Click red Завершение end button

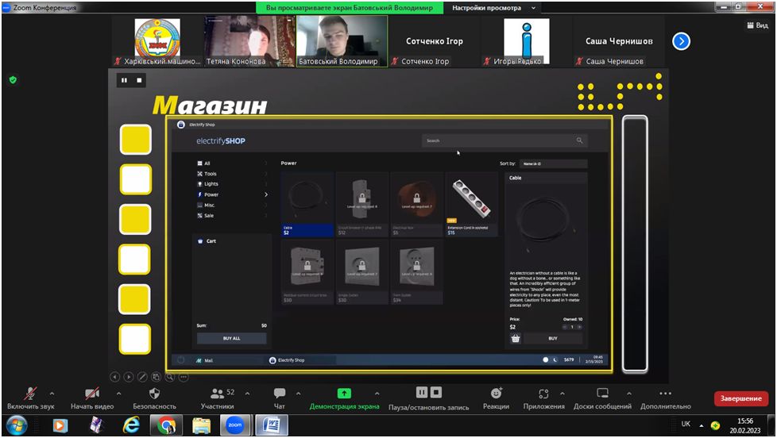(x=740, y=398)
